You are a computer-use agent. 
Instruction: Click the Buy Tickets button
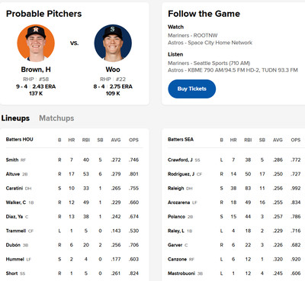pyautogui.click(x=192, y=89)
